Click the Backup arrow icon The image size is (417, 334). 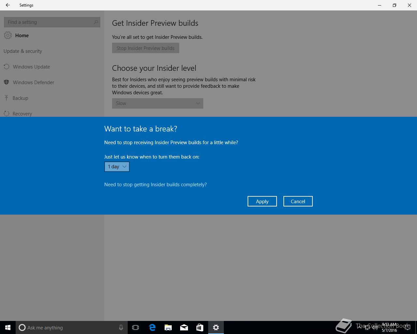pos(7,98)
